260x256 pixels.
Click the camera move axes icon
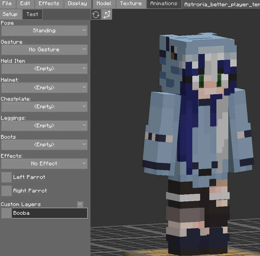click(107, 15)
